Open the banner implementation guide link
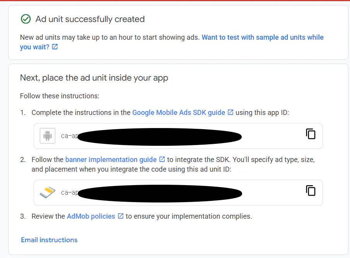350x258 pixels. pyautogui.click(x=111, y=160)
